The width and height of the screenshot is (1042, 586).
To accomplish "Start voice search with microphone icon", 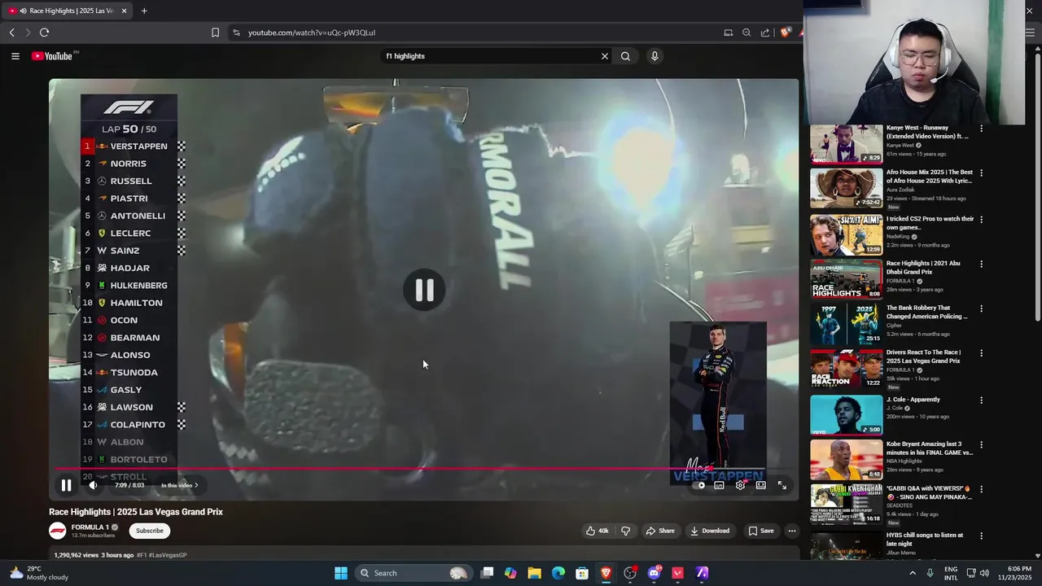I will tap(655, 56).
